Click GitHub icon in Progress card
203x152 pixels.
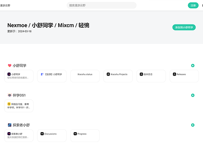pyautogui.click(x=75, y=134)
